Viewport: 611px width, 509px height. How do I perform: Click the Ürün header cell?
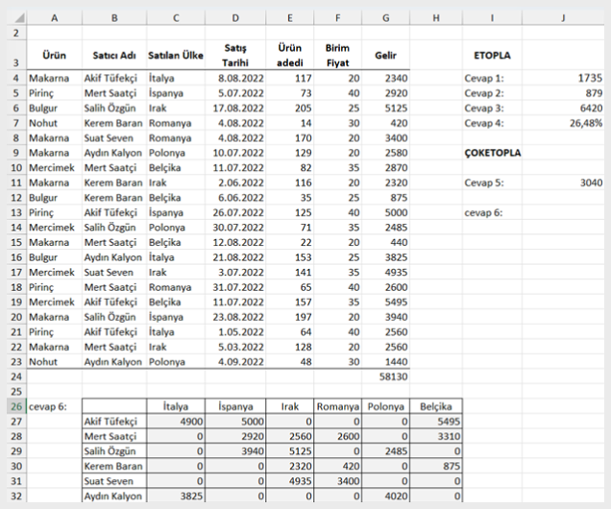(54, 55)
